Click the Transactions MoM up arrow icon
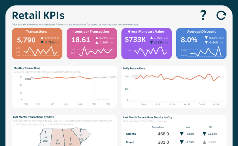Screen dimensions: 238x146 42,38
